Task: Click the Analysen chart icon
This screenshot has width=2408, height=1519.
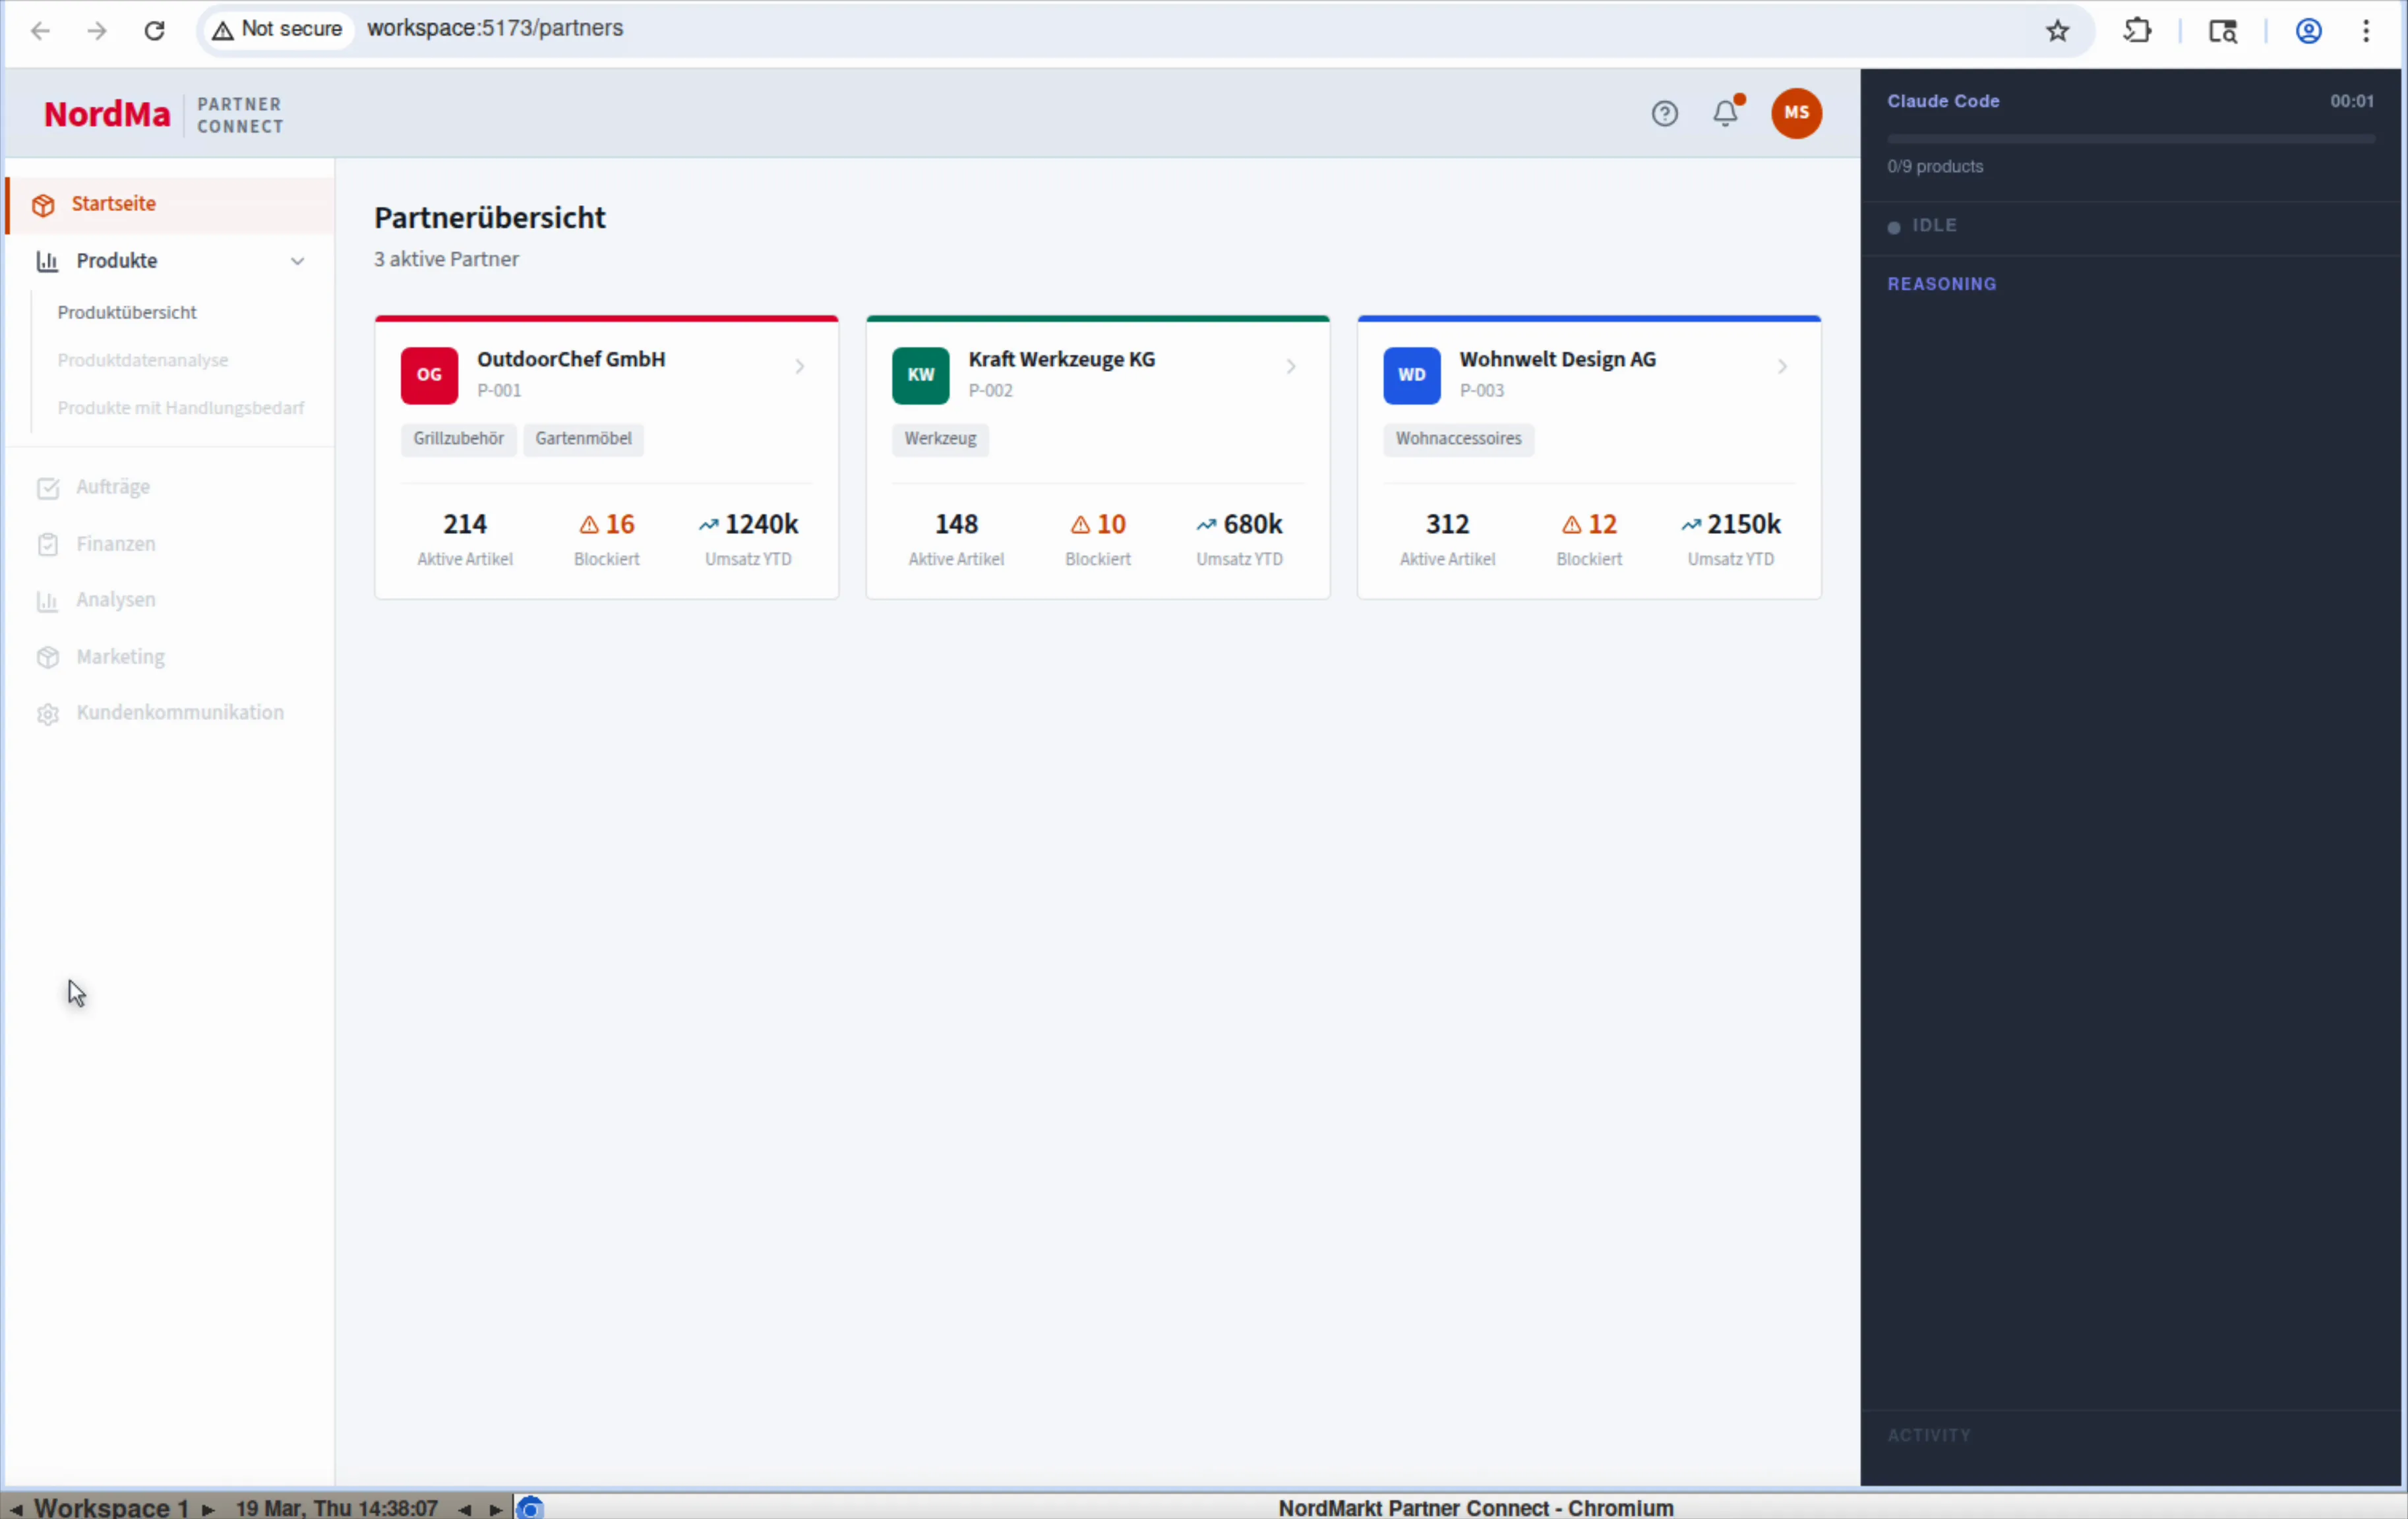Action: click(x=47, y=600)
